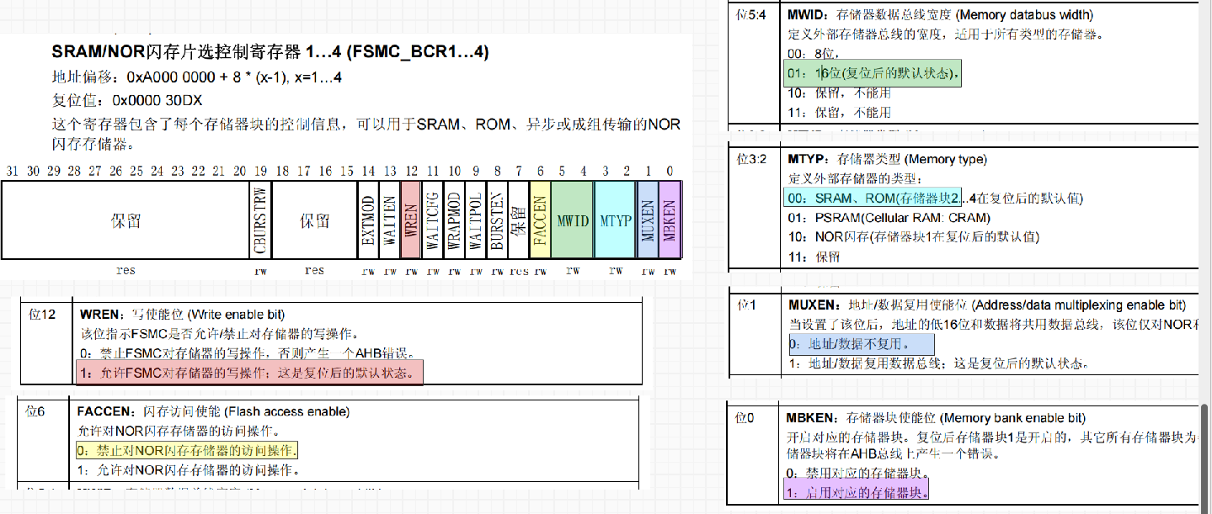
Task: Click the cyan MTYP field in bit diagram
Action: click(x=616, y=220)
